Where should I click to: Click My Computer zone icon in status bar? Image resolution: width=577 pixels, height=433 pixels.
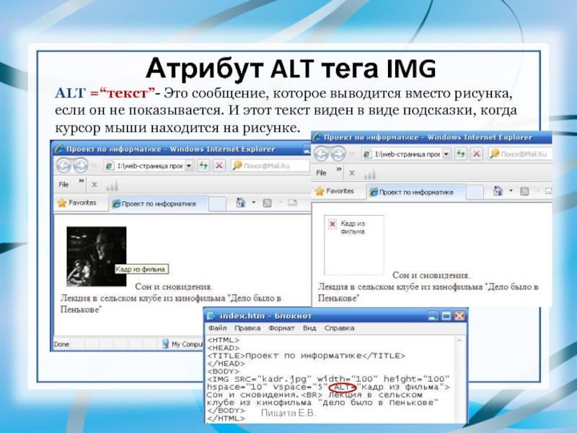(166, 344)
